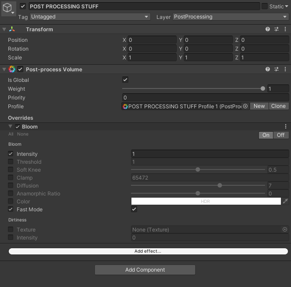
Task: Click the Weight numeric value field
Action: coord(278,88)
